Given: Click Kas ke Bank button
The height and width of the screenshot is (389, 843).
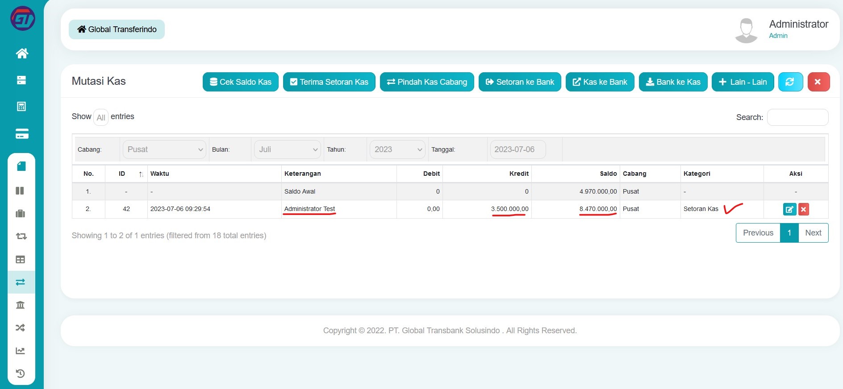Looking at the screenshot, I should pos(600,82).
